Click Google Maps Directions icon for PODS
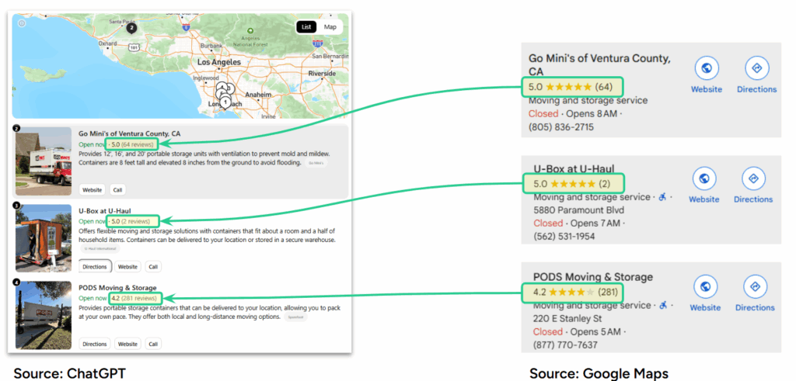The height and width of the screenshot is (381, 796). [x=755, y=287]
